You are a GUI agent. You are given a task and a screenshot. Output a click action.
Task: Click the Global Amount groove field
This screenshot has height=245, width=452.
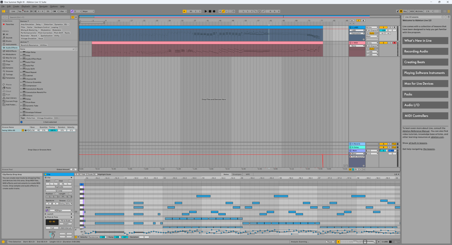click(x=73, y=169)
